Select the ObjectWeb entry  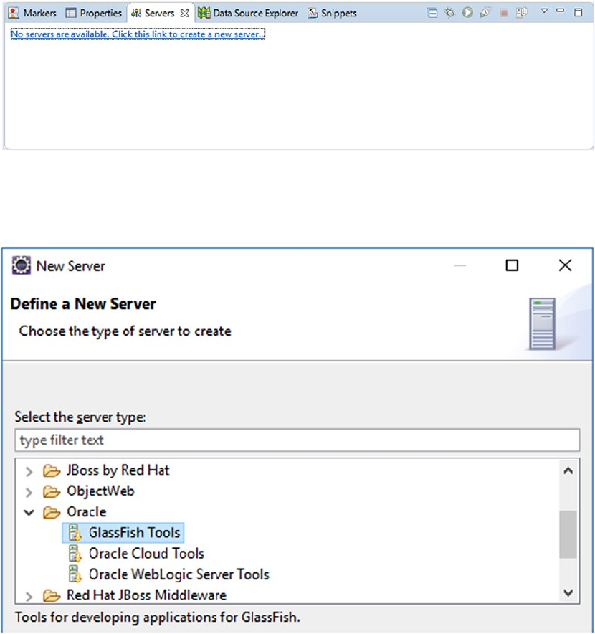tap(100, 491)
